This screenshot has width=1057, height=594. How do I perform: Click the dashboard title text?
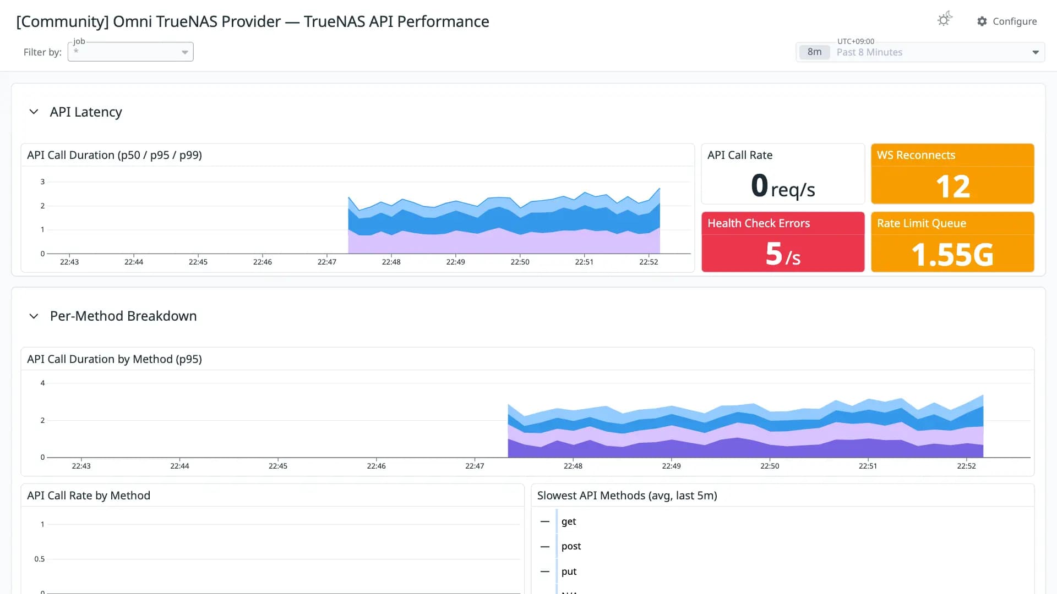[253, 21]
